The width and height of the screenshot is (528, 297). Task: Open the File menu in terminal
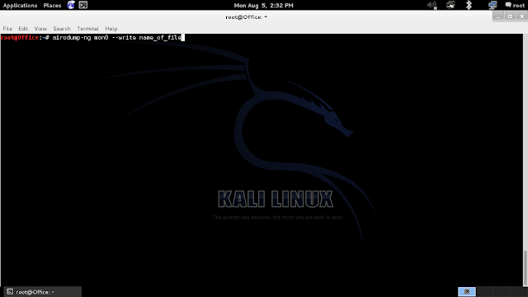tap(7, 29)
